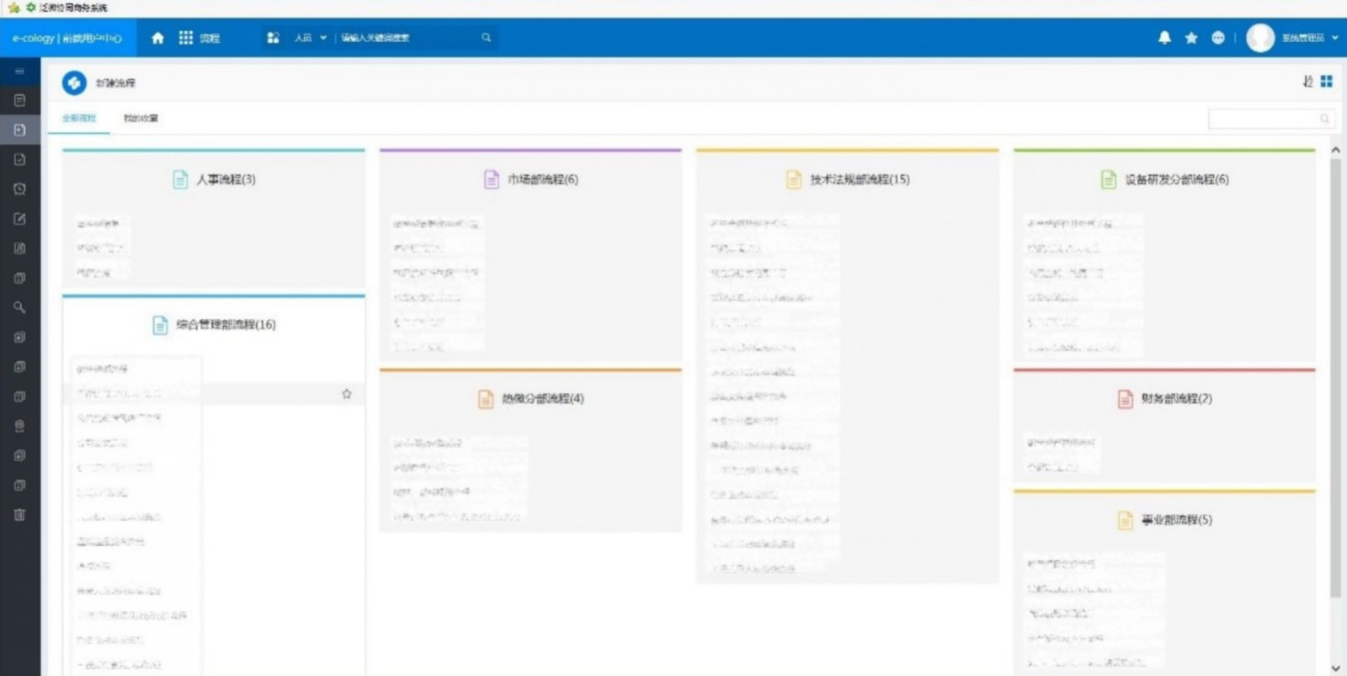
Task: Click the magnifier in the top search bar
Action: click(x=486, y=38)
